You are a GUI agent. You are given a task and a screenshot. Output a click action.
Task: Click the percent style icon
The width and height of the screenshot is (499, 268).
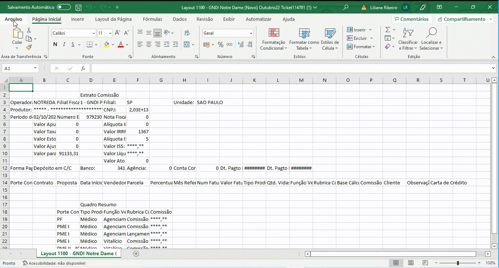(220, 44)
